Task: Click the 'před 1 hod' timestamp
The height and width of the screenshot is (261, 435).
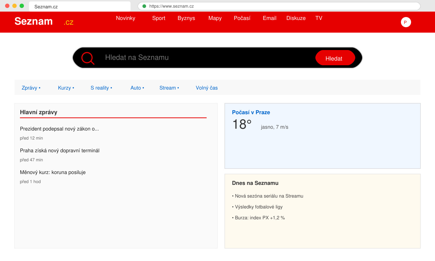Action: click(30, 182)
